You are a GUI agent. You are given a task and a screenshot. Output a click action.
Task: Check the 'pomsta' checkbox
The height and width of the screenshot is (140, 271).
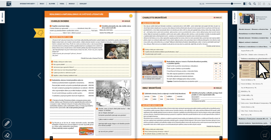click(x=143, y=96)
